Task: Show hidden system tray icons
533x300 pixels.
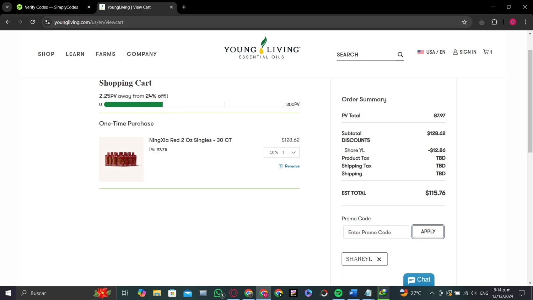Action: (432, 293)
